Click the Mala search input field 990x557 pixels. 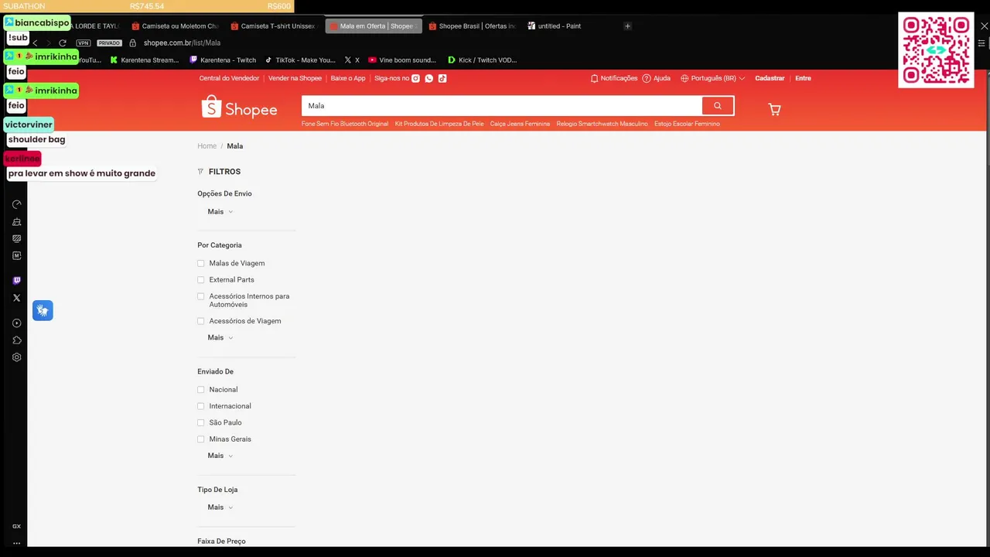pos(502,106)
